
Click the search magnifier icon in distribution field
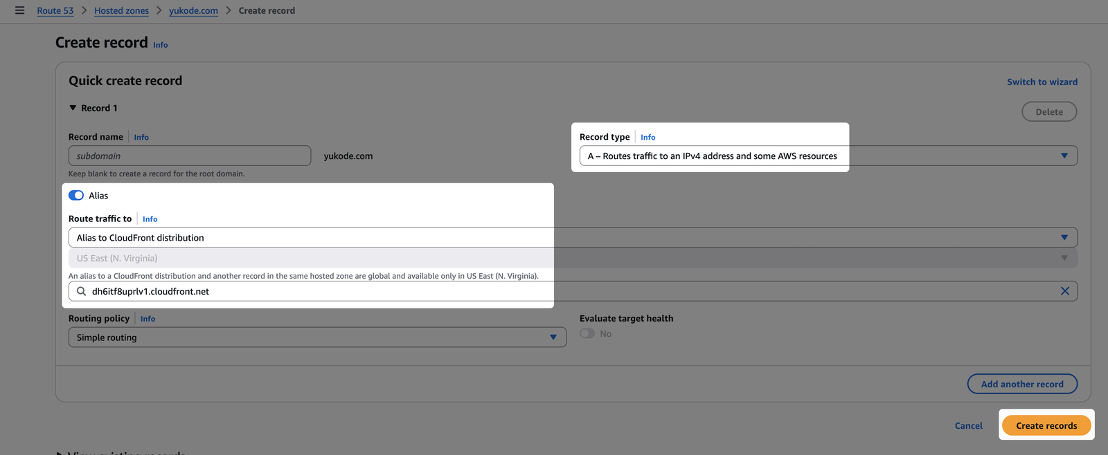(82, 291)
